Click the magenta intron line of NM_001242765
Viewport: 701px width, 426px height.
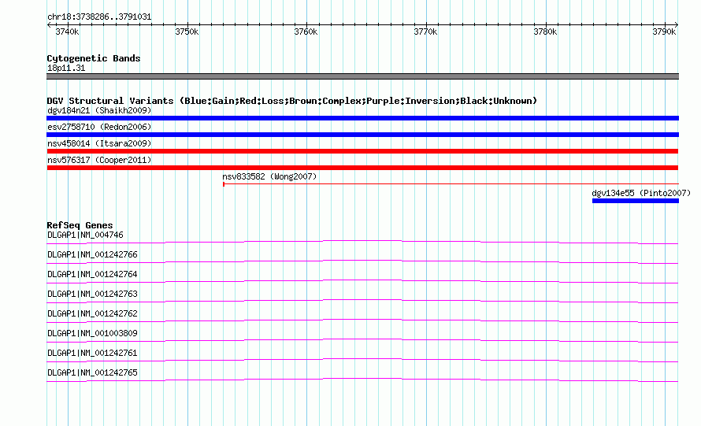362,379
